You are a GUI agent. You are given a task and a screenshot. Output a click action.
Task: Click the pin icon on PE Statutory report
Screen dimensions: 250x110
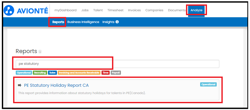point(20,85)
